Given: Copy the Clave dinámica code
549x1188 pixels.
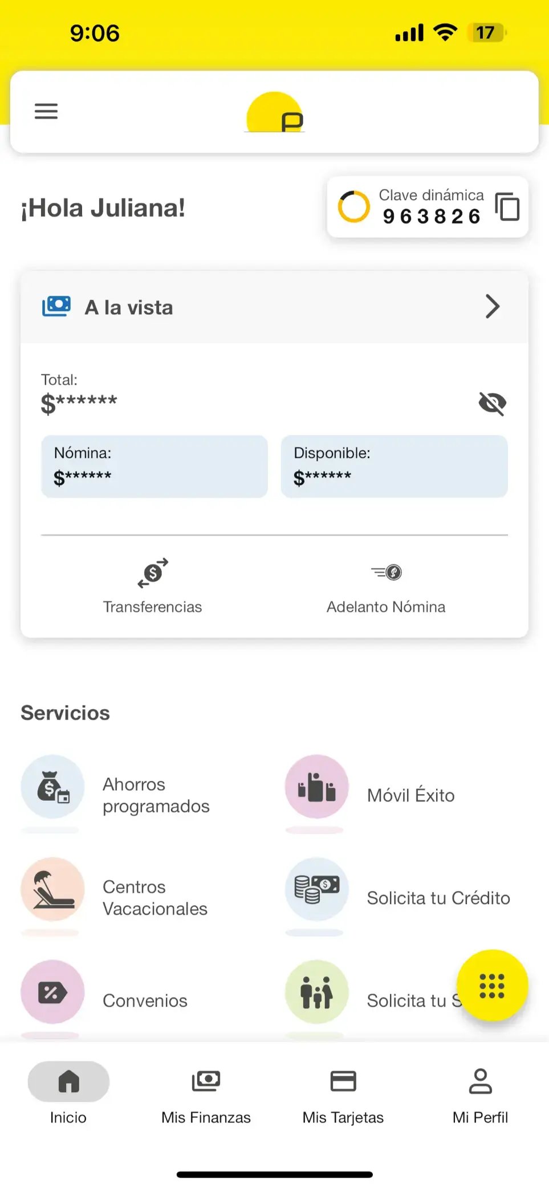Looking at the screenshot, I should (x=507, y=206).
